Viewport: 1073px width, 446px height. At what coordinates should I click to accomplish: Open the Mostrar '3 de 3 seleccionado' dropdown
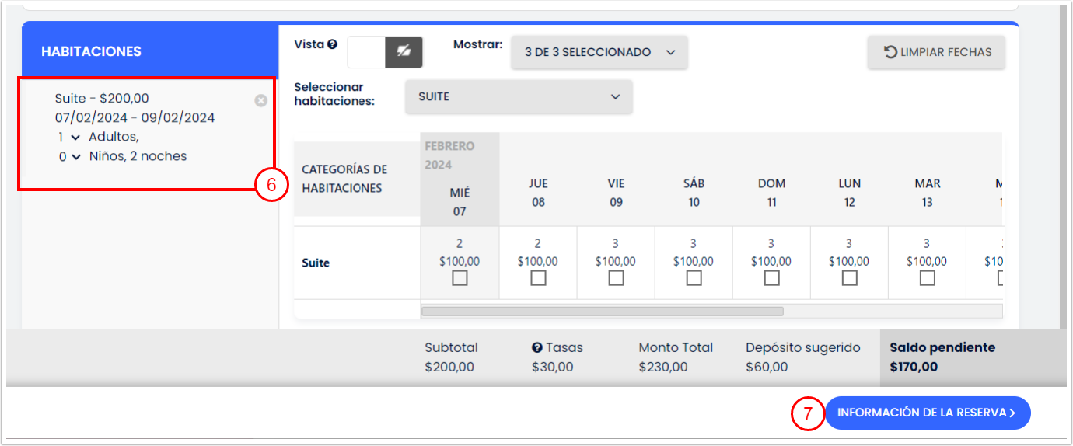click(599, 52)
